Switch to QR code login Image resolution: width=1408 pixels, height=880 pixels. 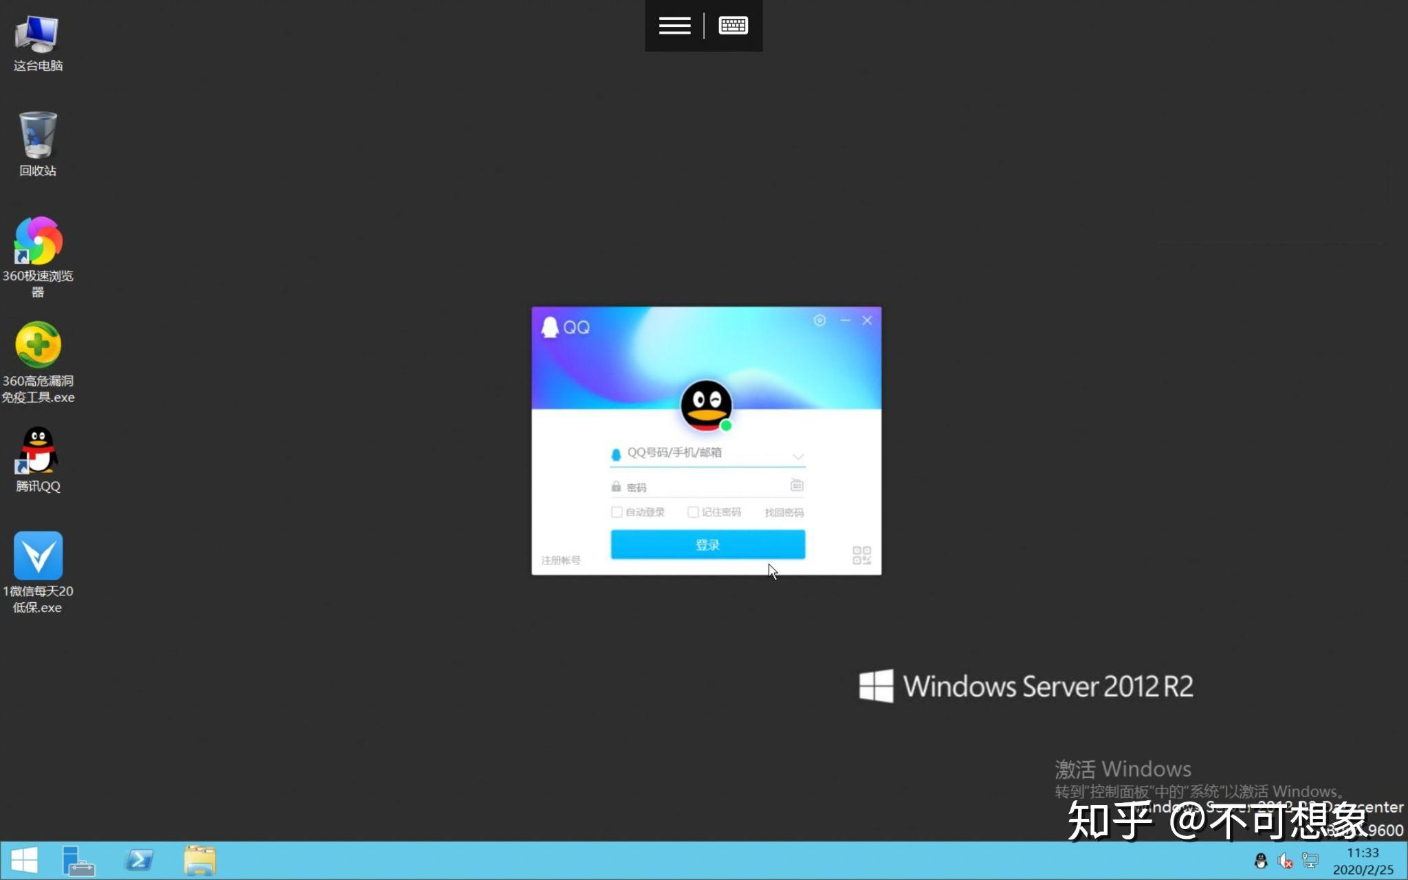[x=861, y=555]
